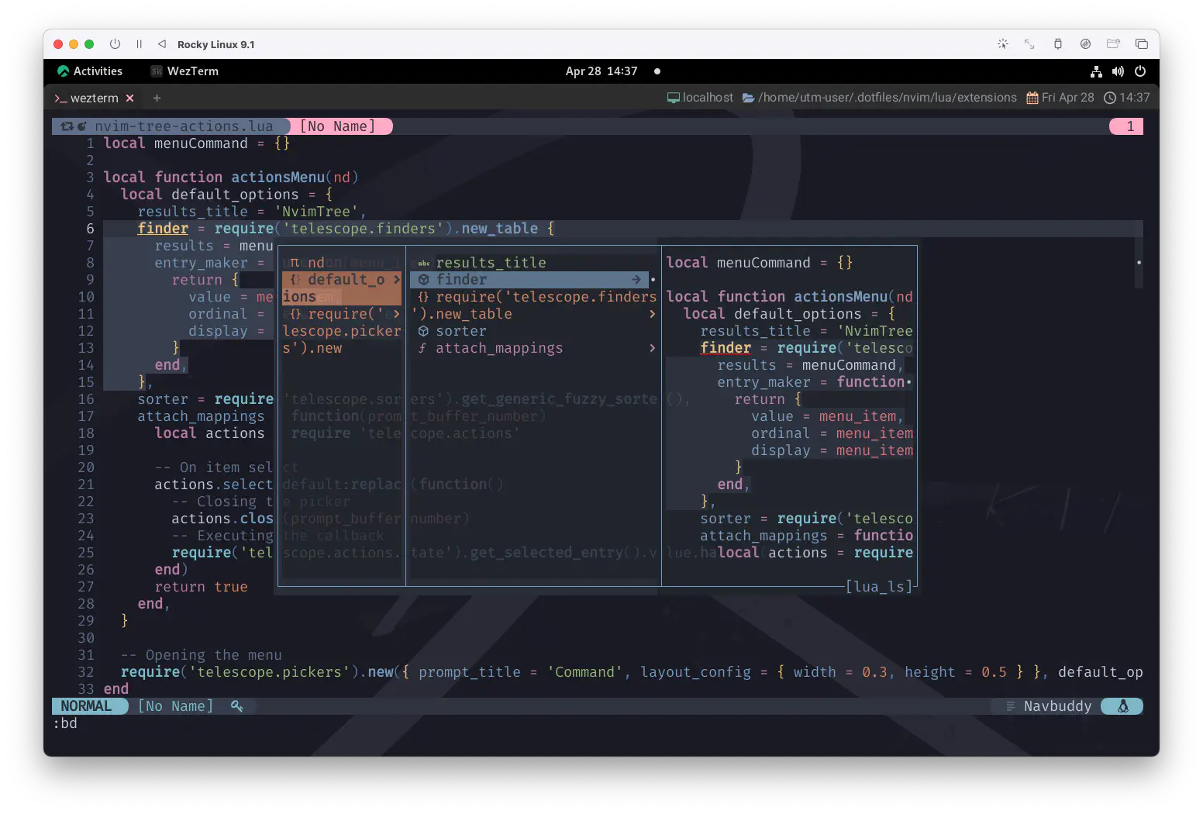Open the clock showing Apr 28 14:37
This screenshot has height=814, width=1203.
[601, 71]
